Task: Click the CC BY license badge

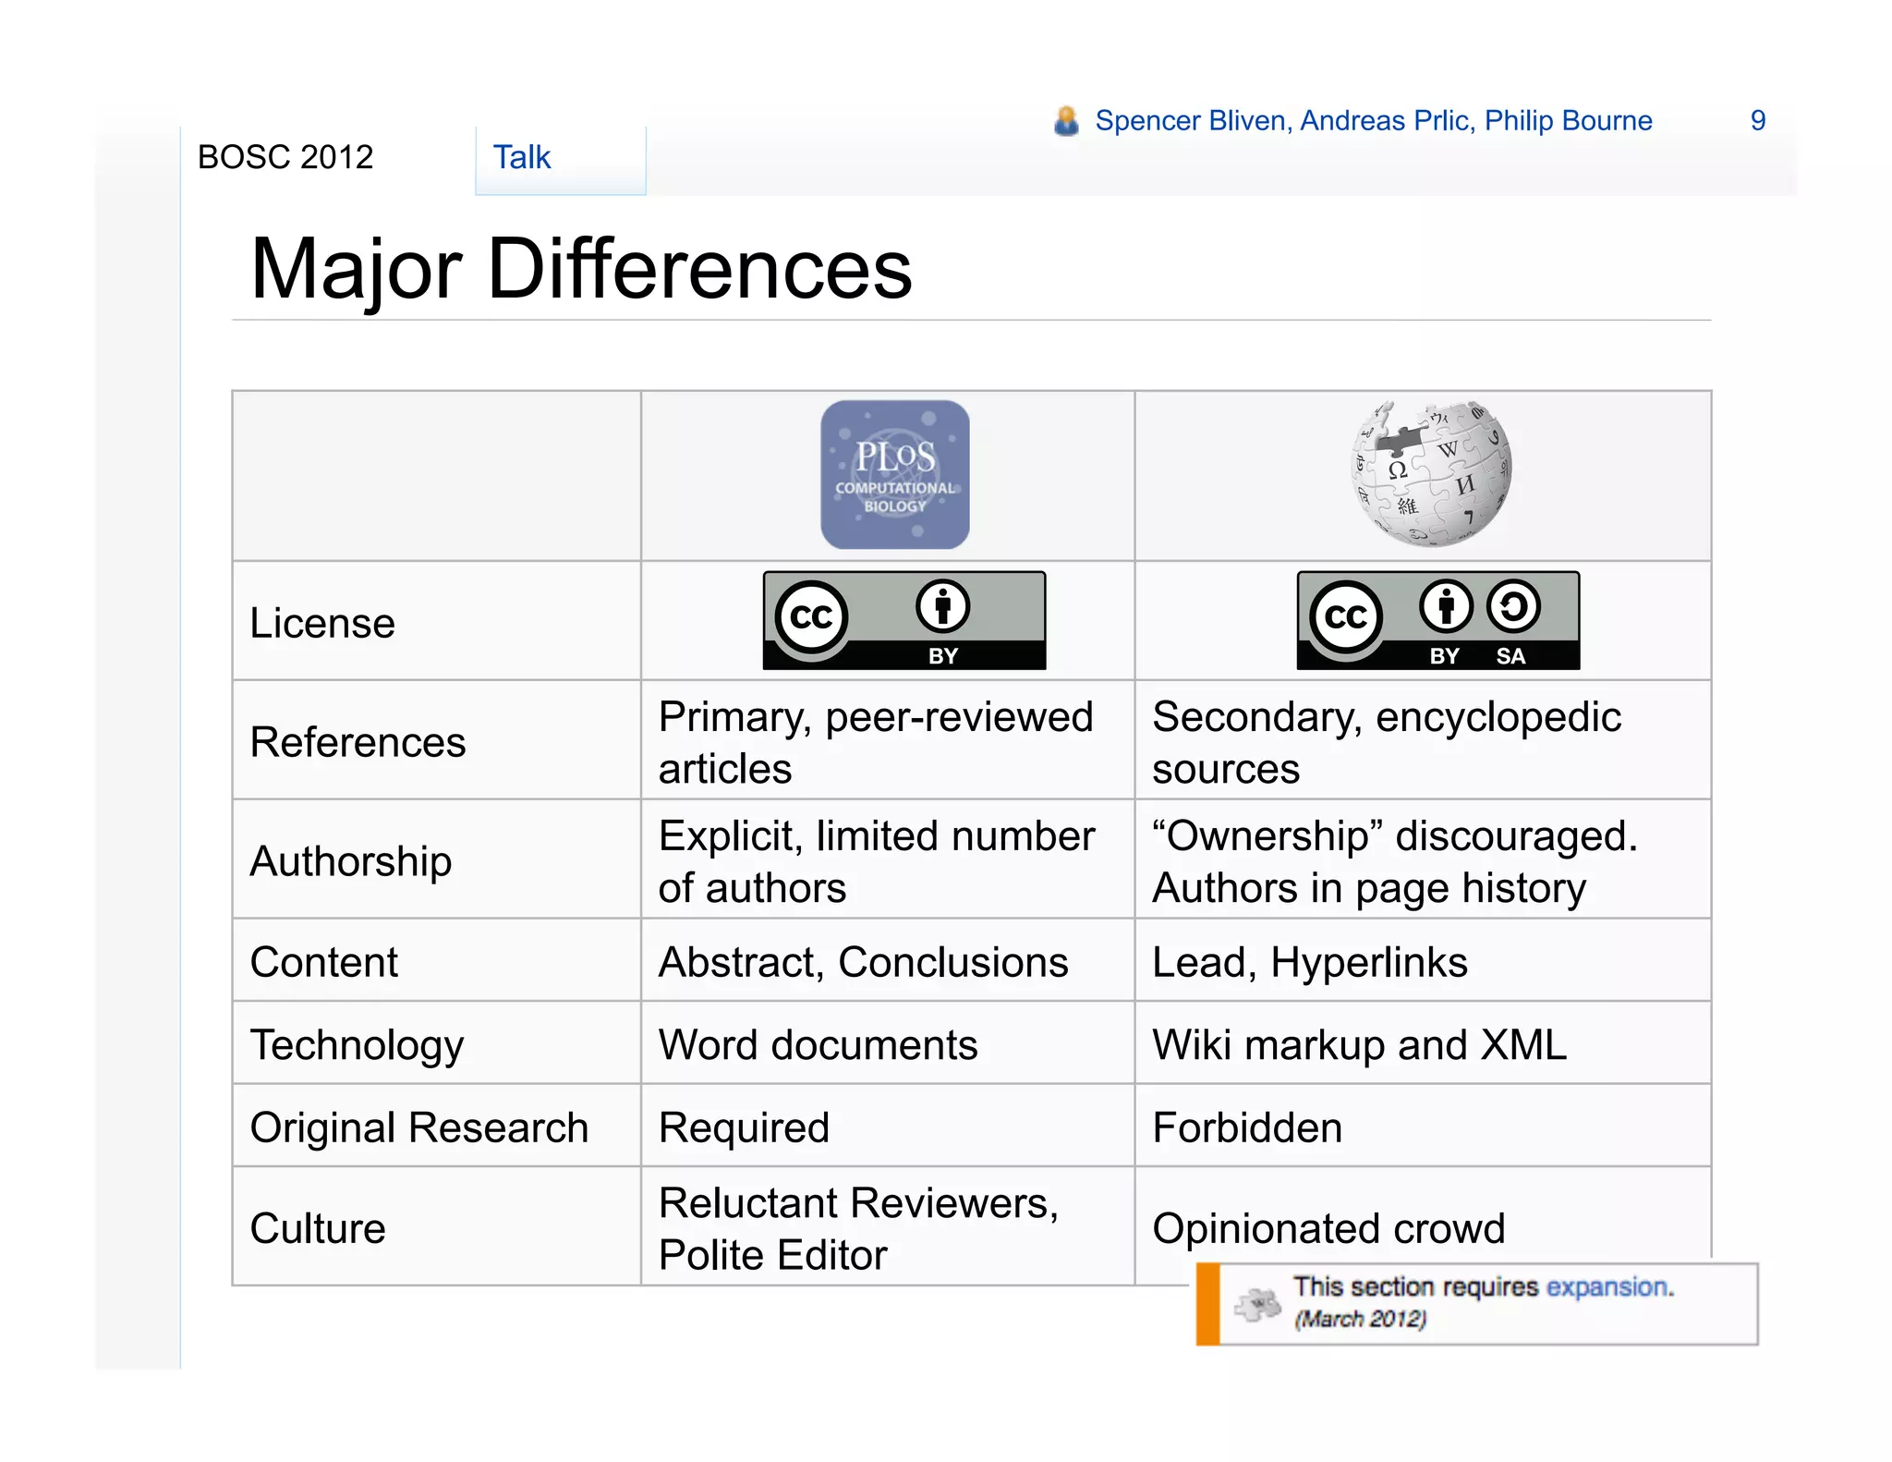Action: [904, 620]
